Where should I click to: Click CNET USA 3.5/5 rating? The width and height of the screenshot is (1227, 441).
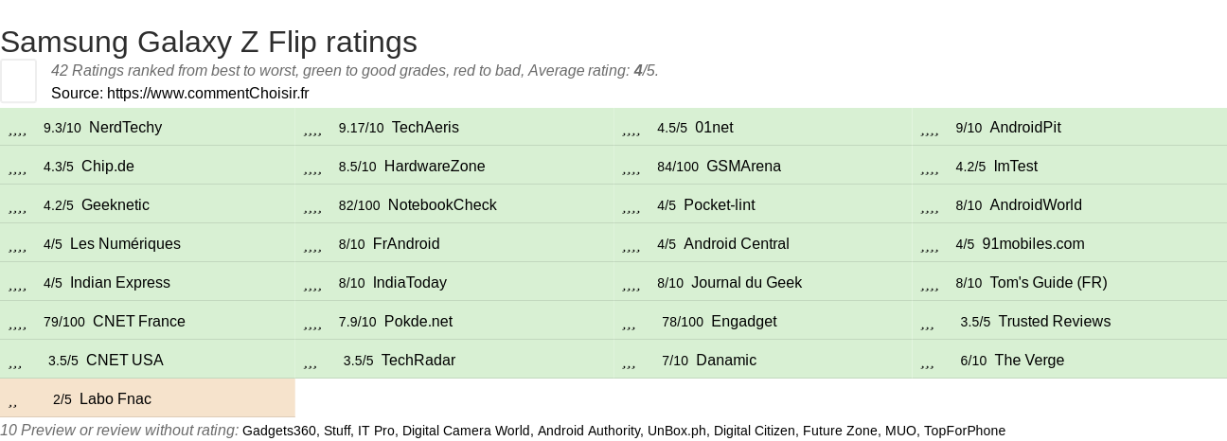pyautogui.click(x=148, y=361)
